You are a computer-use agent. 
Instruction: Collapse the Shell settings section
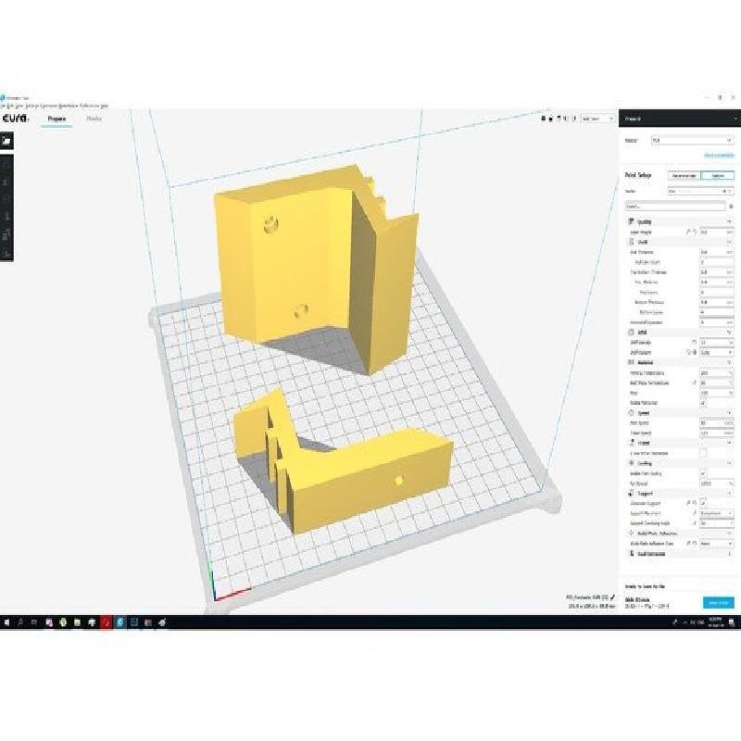[680, 242]
